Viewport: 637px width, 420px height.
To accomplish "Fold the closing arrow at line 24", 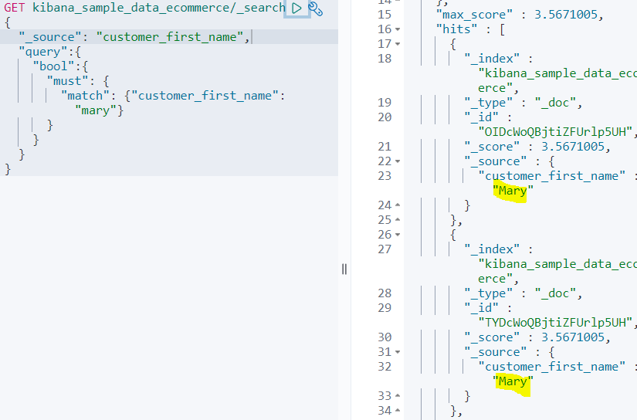I will click(398, 205).
